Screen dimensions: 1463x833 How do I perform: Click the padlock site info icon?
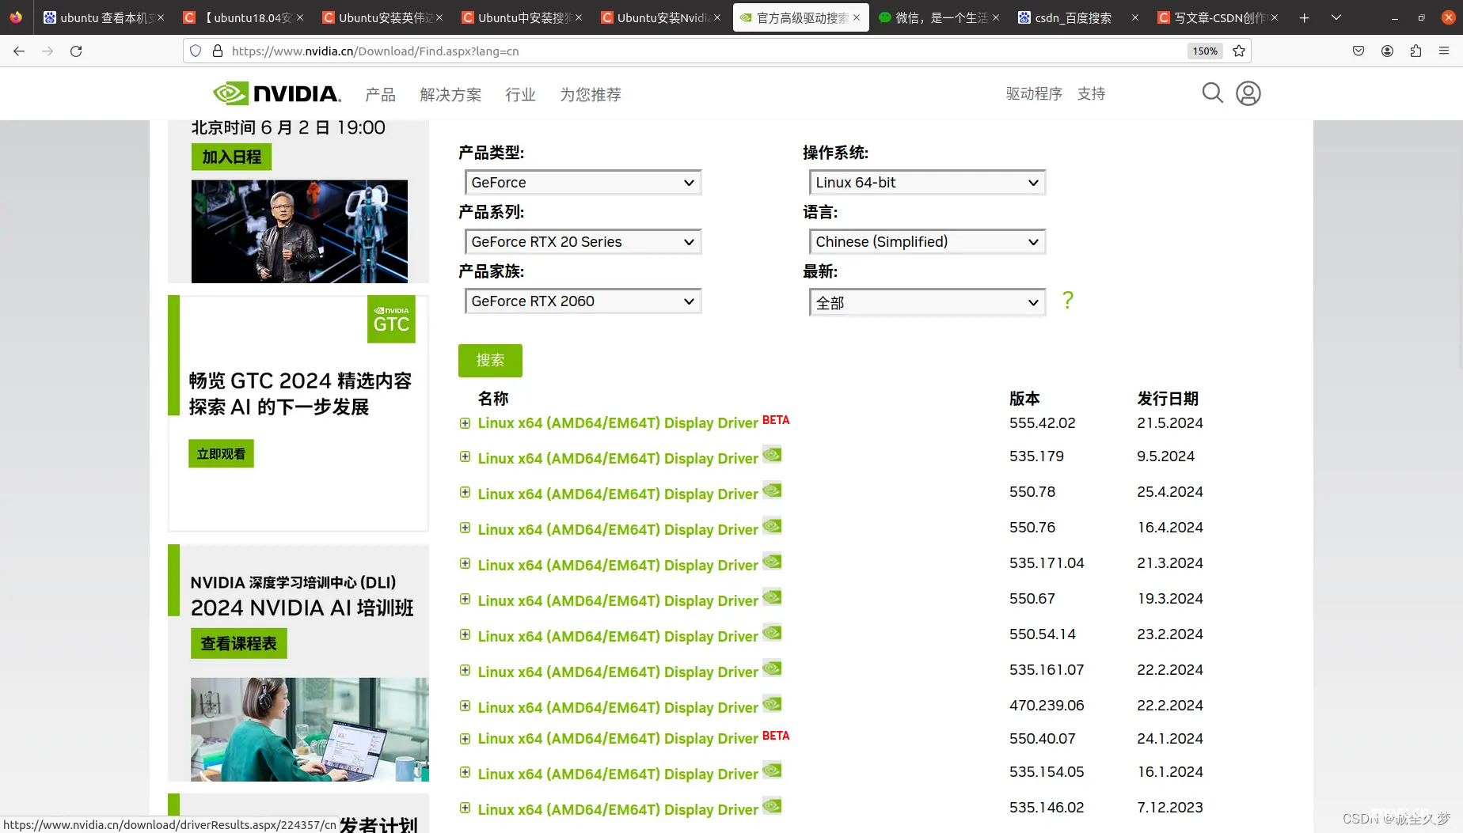point(218,51)
